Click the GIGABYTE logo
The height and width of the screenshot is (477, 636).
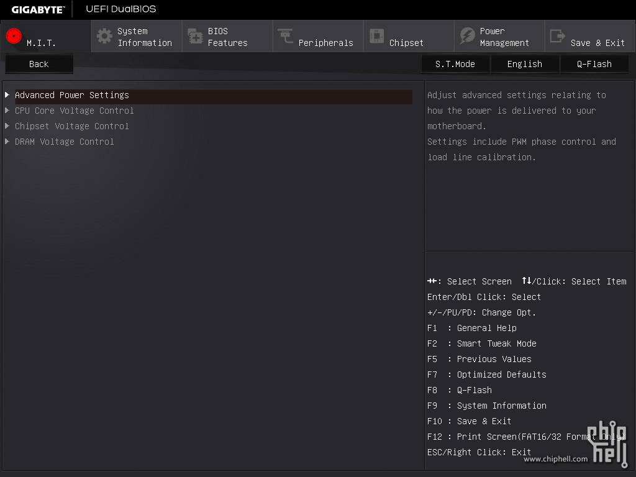[38, 10]
